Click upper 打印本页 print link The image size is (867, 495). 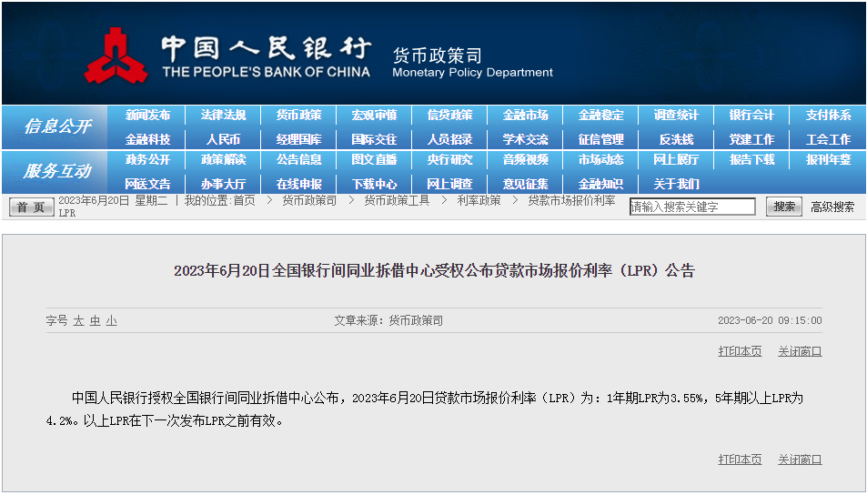(740, 351)
